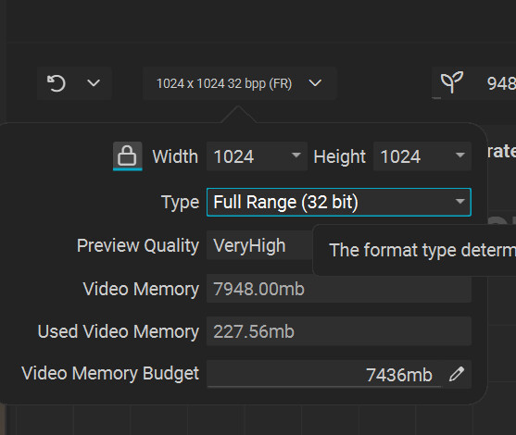
Task: Click the Used Video Memory 227.56mb readout
Action: pos(339,331)
